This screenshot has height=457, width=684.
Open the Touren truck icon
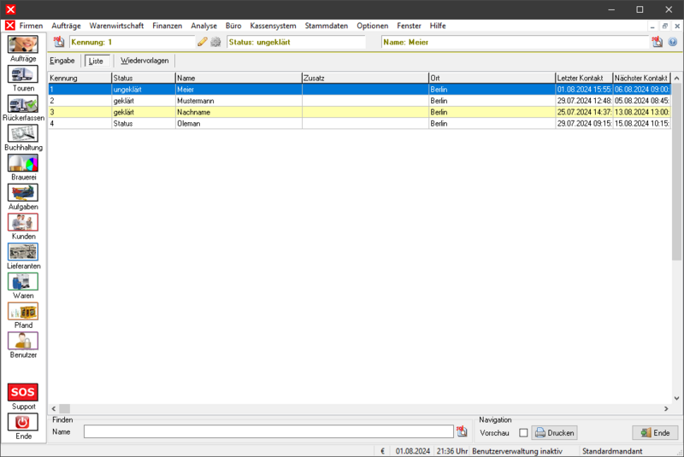pos(23,74)
